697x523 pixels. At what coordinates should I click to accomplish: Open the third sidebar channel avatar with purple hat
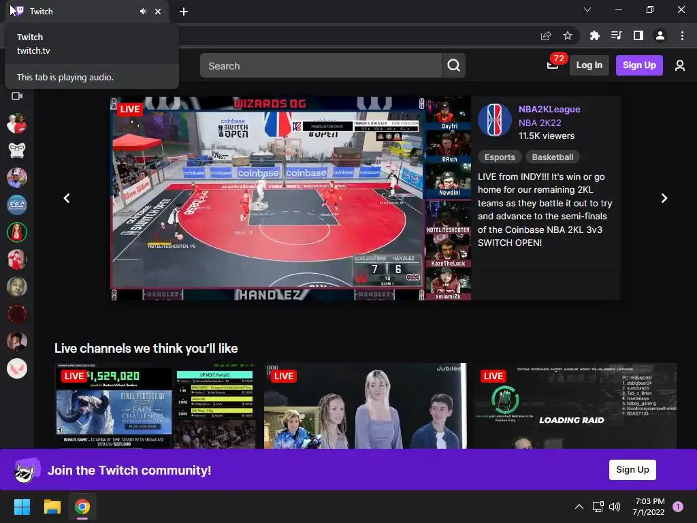(17, 178)
